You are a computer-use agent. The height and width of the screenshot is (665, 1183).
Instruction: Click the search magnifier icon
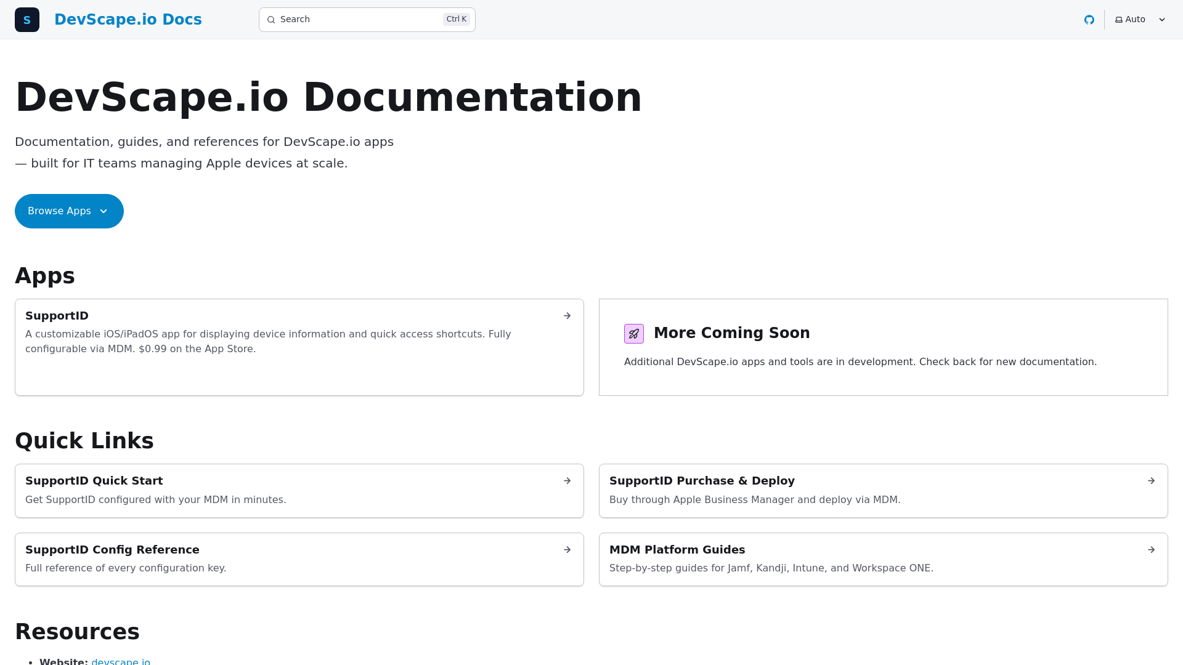point(271,20)
